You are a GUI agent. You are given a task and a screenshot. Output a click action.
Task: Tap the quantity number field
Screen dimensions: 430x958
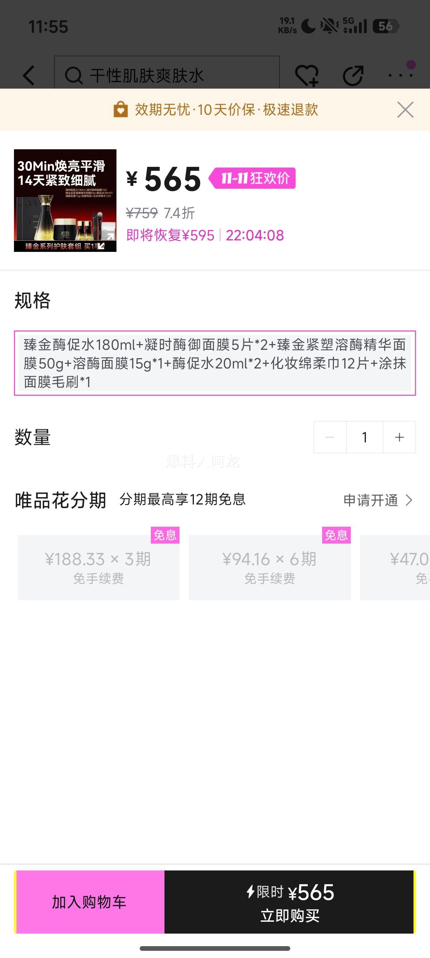click(x=364, y=437)
